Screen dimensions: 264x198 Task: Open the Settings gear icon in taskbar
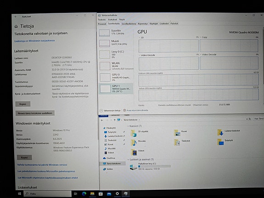tap(117, 193)
